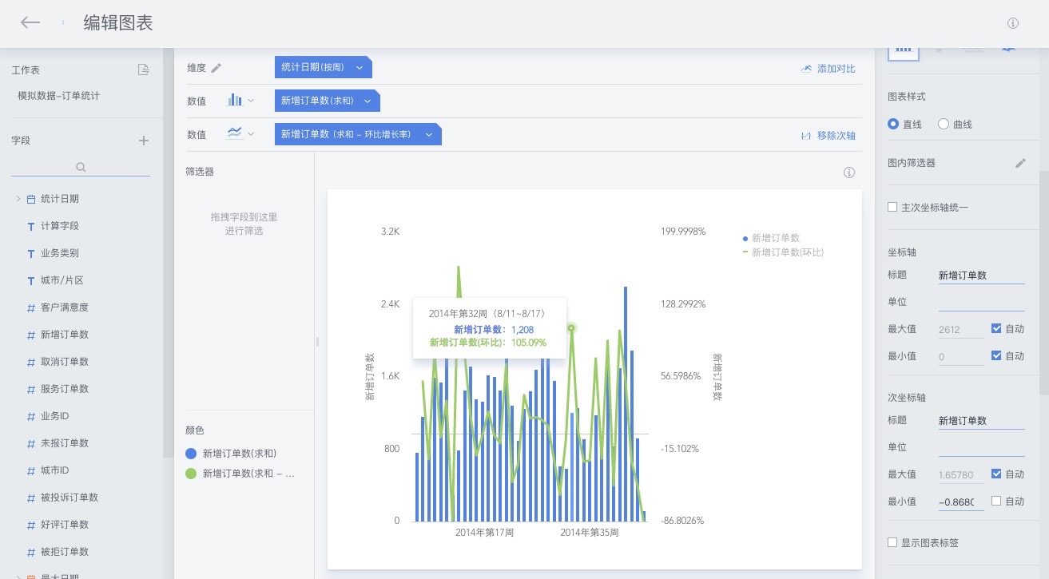Select the 服务订单数 field
The height and width of the screenshot is (579, 1049).
click(x=65, y=389)
